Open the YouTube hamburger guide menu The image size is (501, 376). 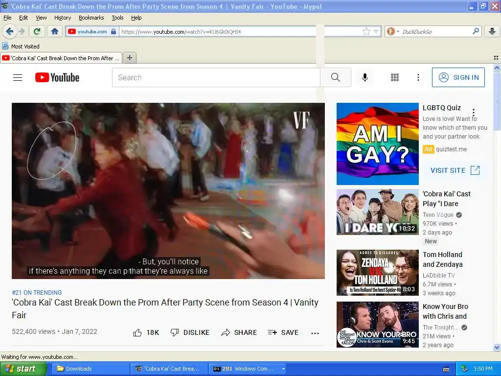click(18, 78)
